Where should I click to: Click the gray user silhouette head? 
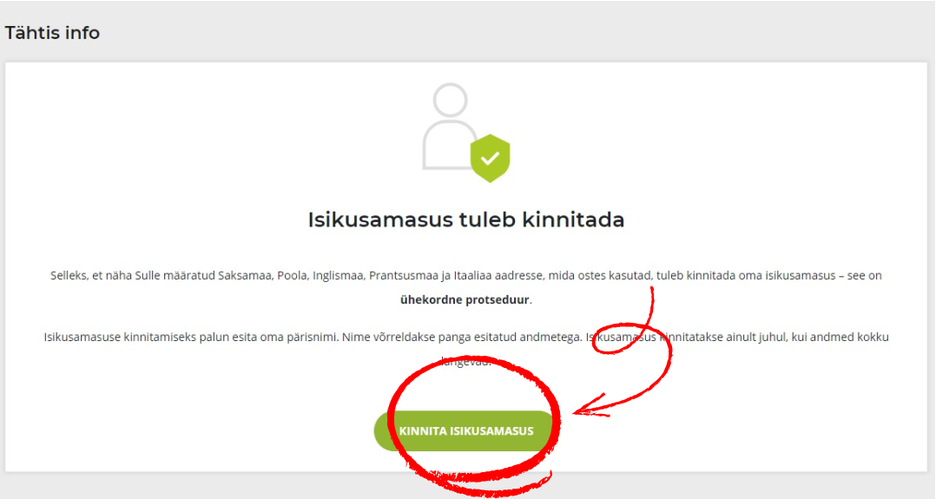point(450,100)
